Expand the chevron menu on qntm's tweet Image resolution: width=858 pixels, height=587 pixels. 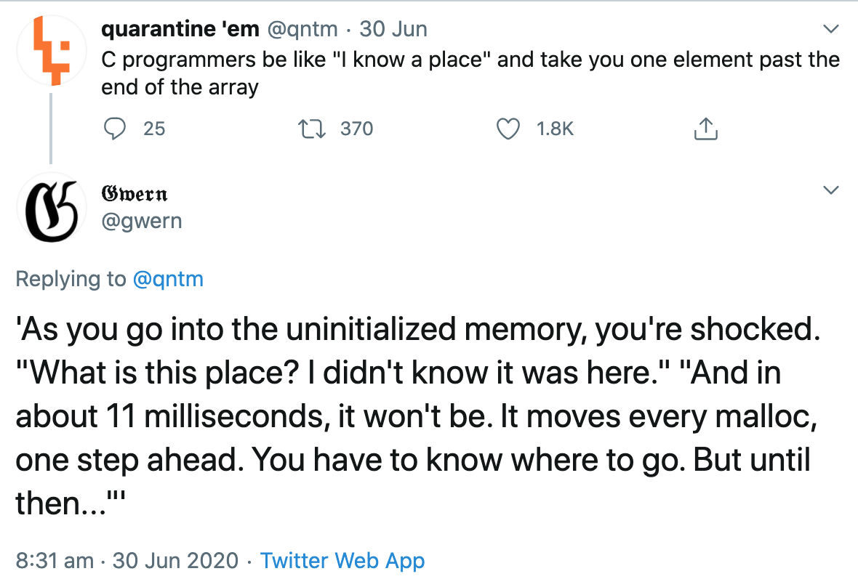(x=830, y=28)
